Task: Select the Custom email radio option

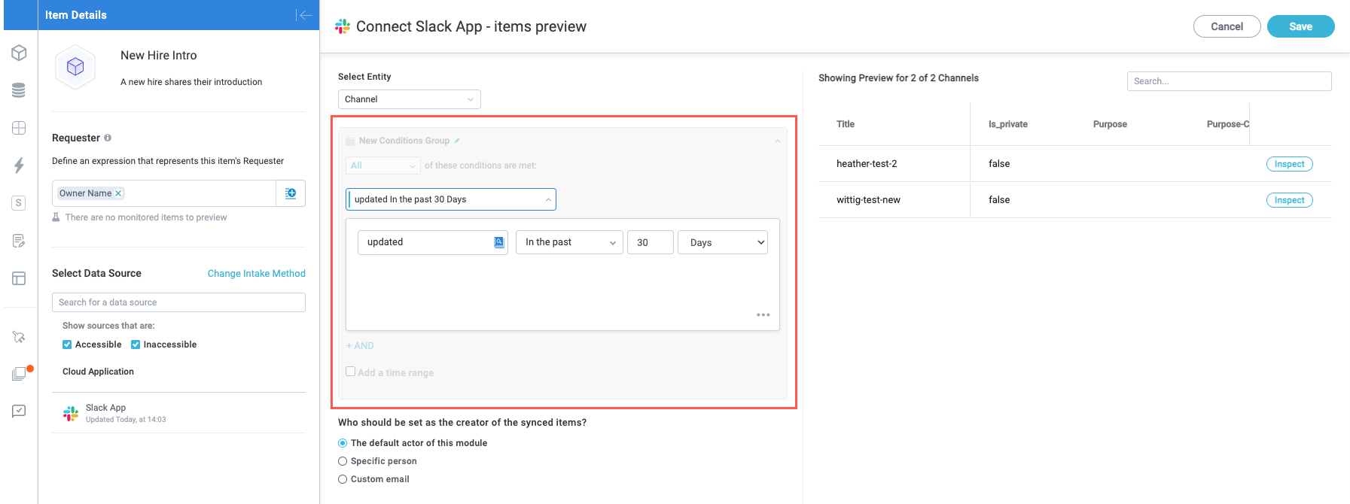Action: pos(343,479)
